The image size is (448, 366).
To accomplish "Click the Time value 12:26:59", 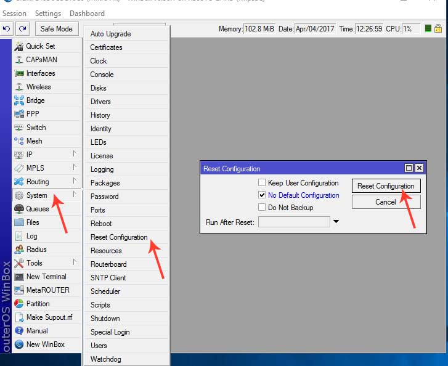I will (369, 29).
